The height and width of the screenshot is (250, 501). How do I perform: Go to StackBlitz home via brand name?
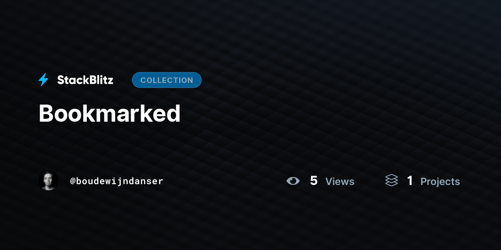coord(85,80)
